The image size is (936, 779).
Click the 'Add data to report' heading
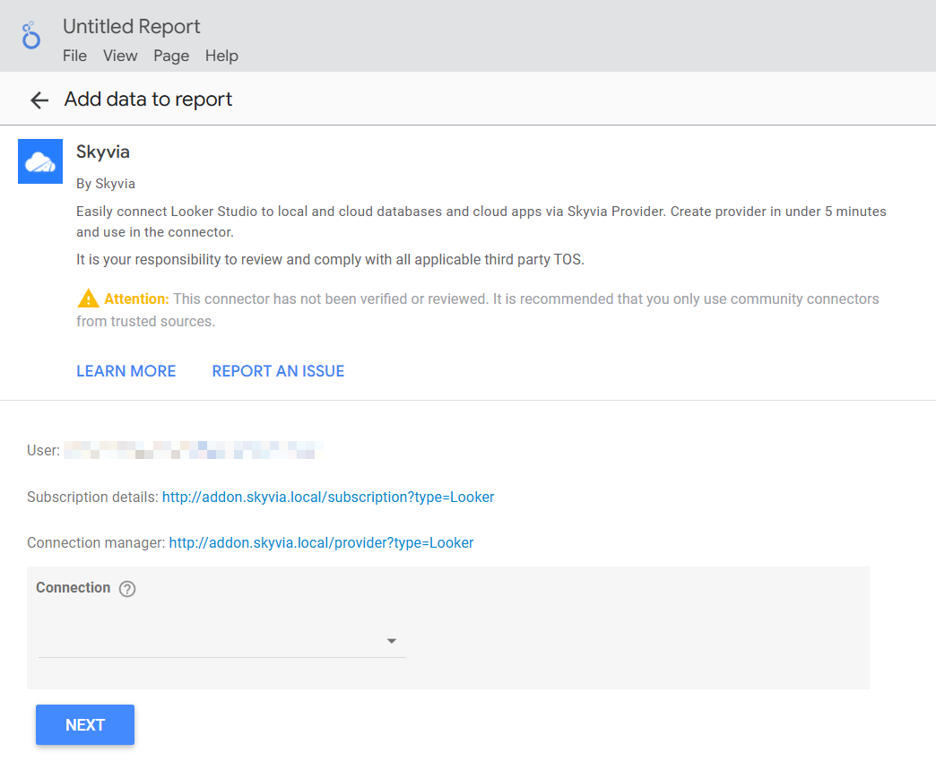pos(148,100)
